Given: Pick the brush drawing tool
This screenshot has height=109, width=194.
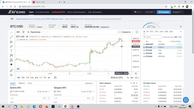Looking at the screenshot, I should coord(12,46).
